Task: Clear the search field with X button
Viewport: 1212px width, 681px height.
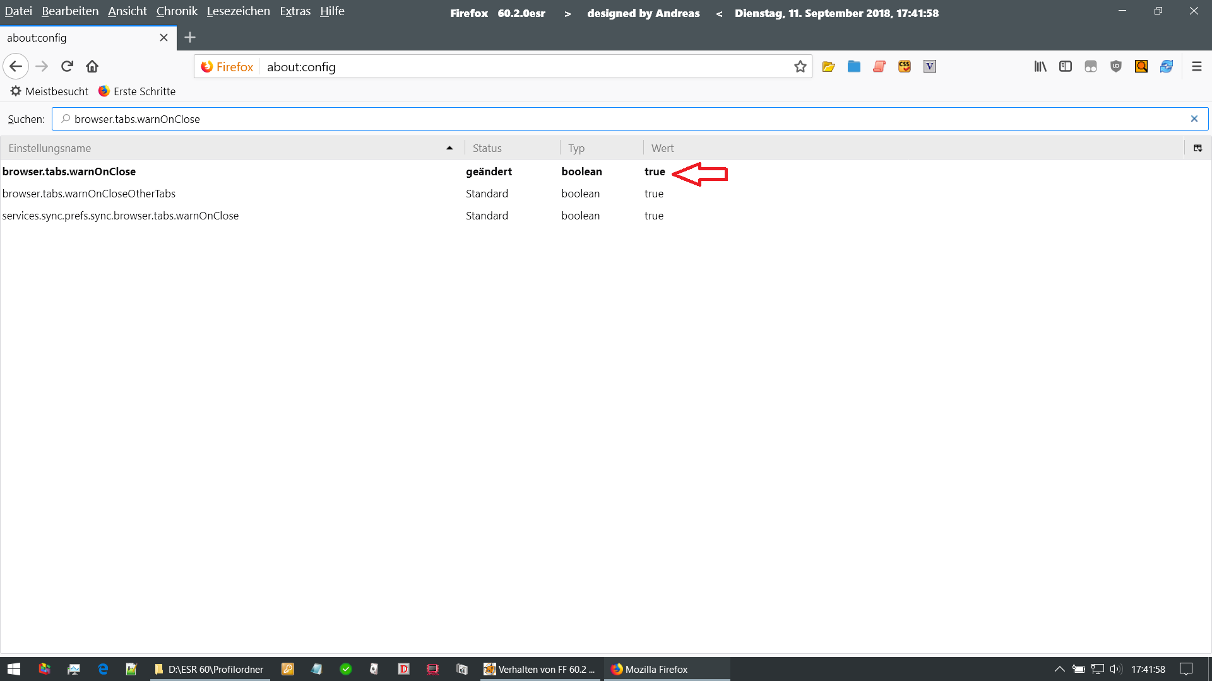Action: (1194, 119)
